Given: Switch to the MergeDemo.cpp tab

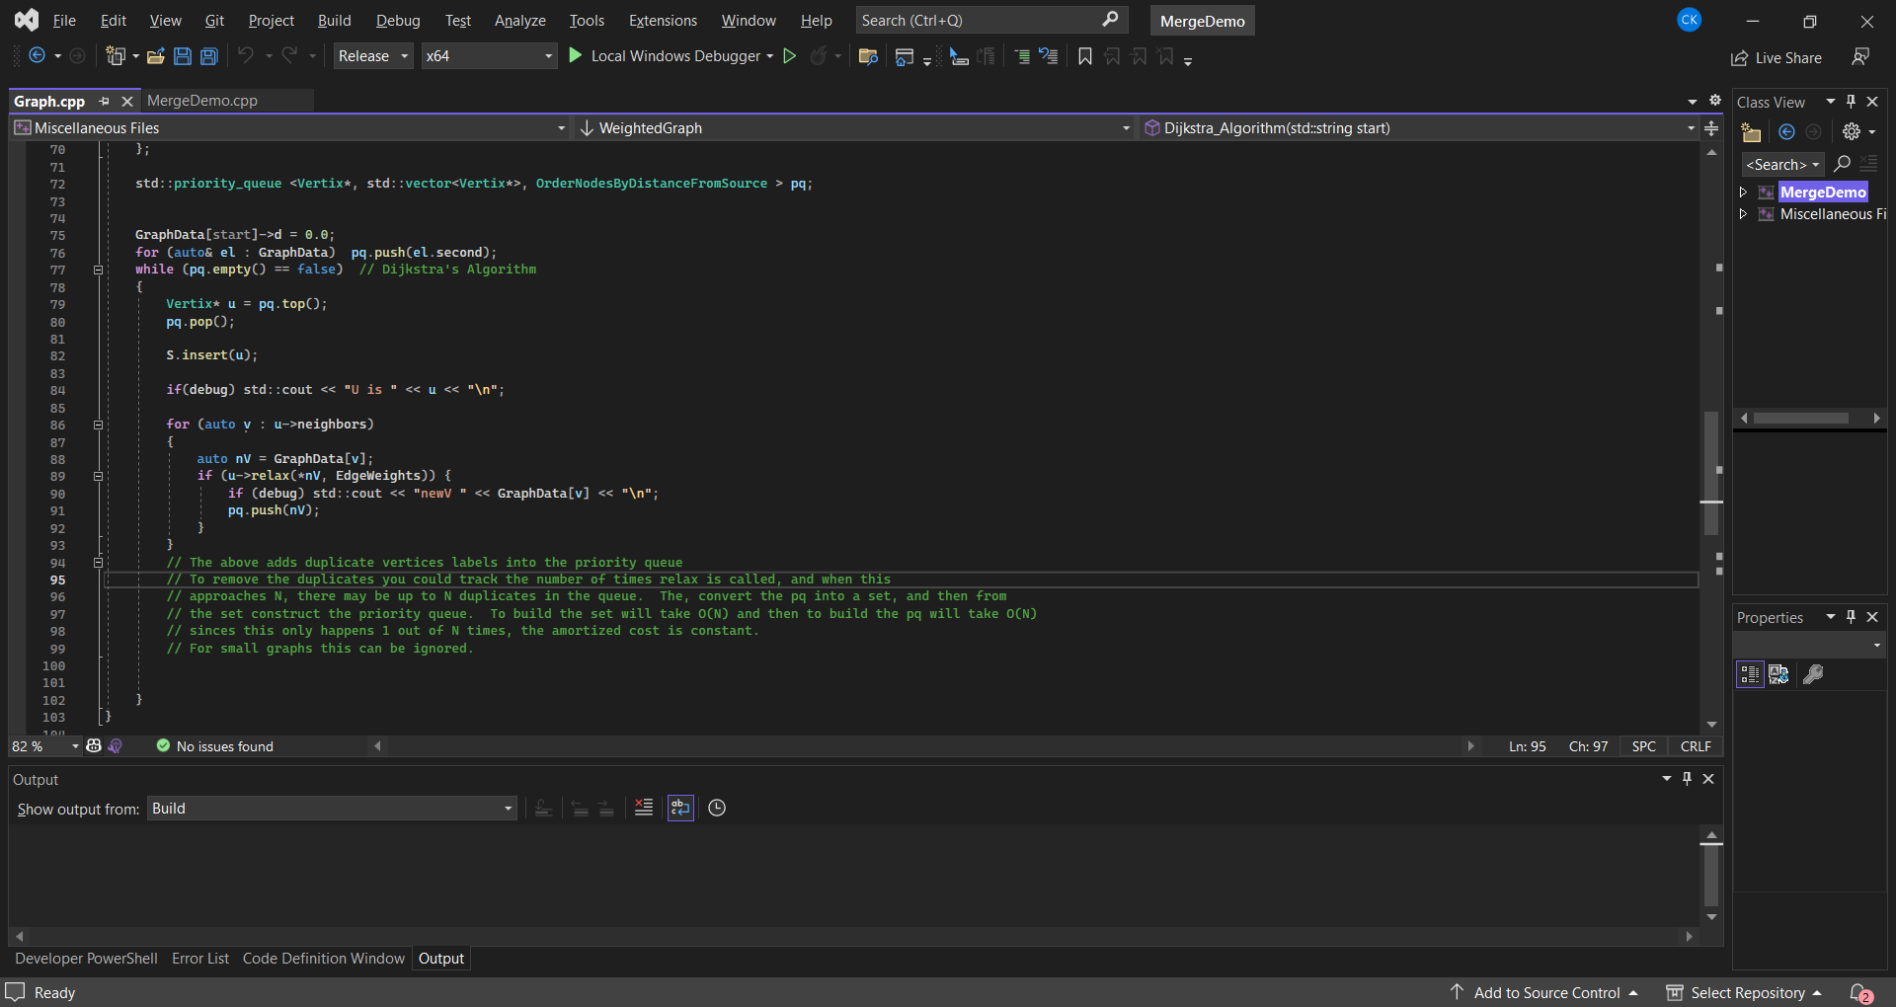Looking at the screenshot, I should click(x=202, y=101).
